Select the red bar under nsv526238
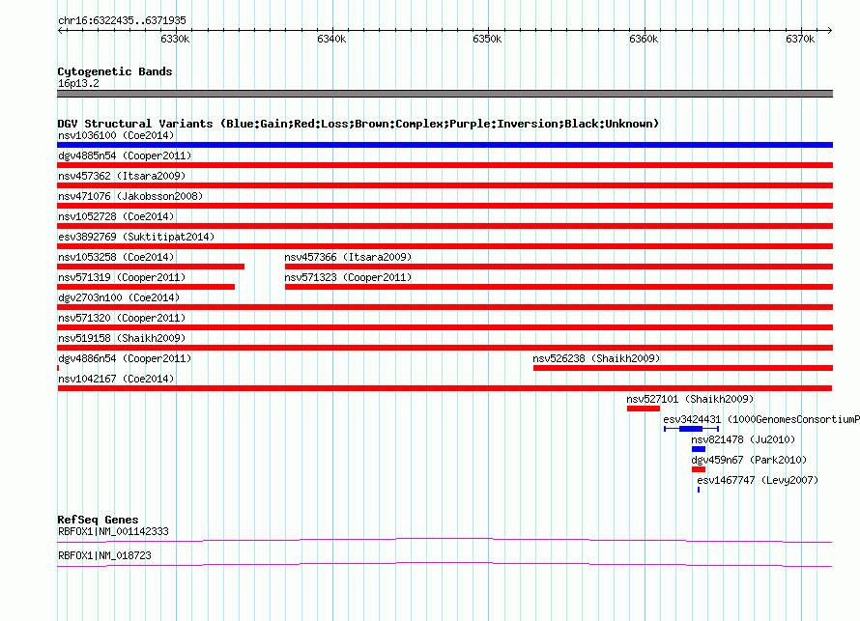 click(683, 368)
